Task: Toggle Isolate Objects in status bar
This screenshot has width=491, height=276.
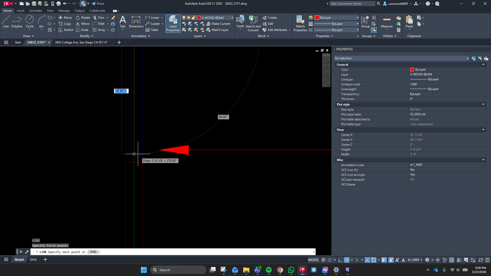Action: coord(445,260)
